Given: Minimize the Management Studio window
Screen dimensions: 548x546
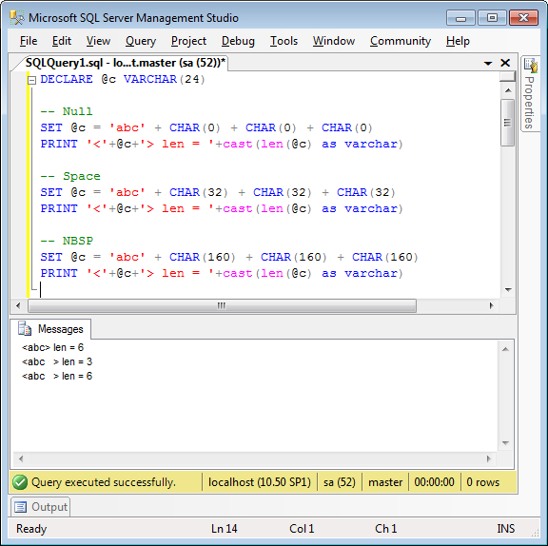Looking at the screenshot, I should click(460, 18).
